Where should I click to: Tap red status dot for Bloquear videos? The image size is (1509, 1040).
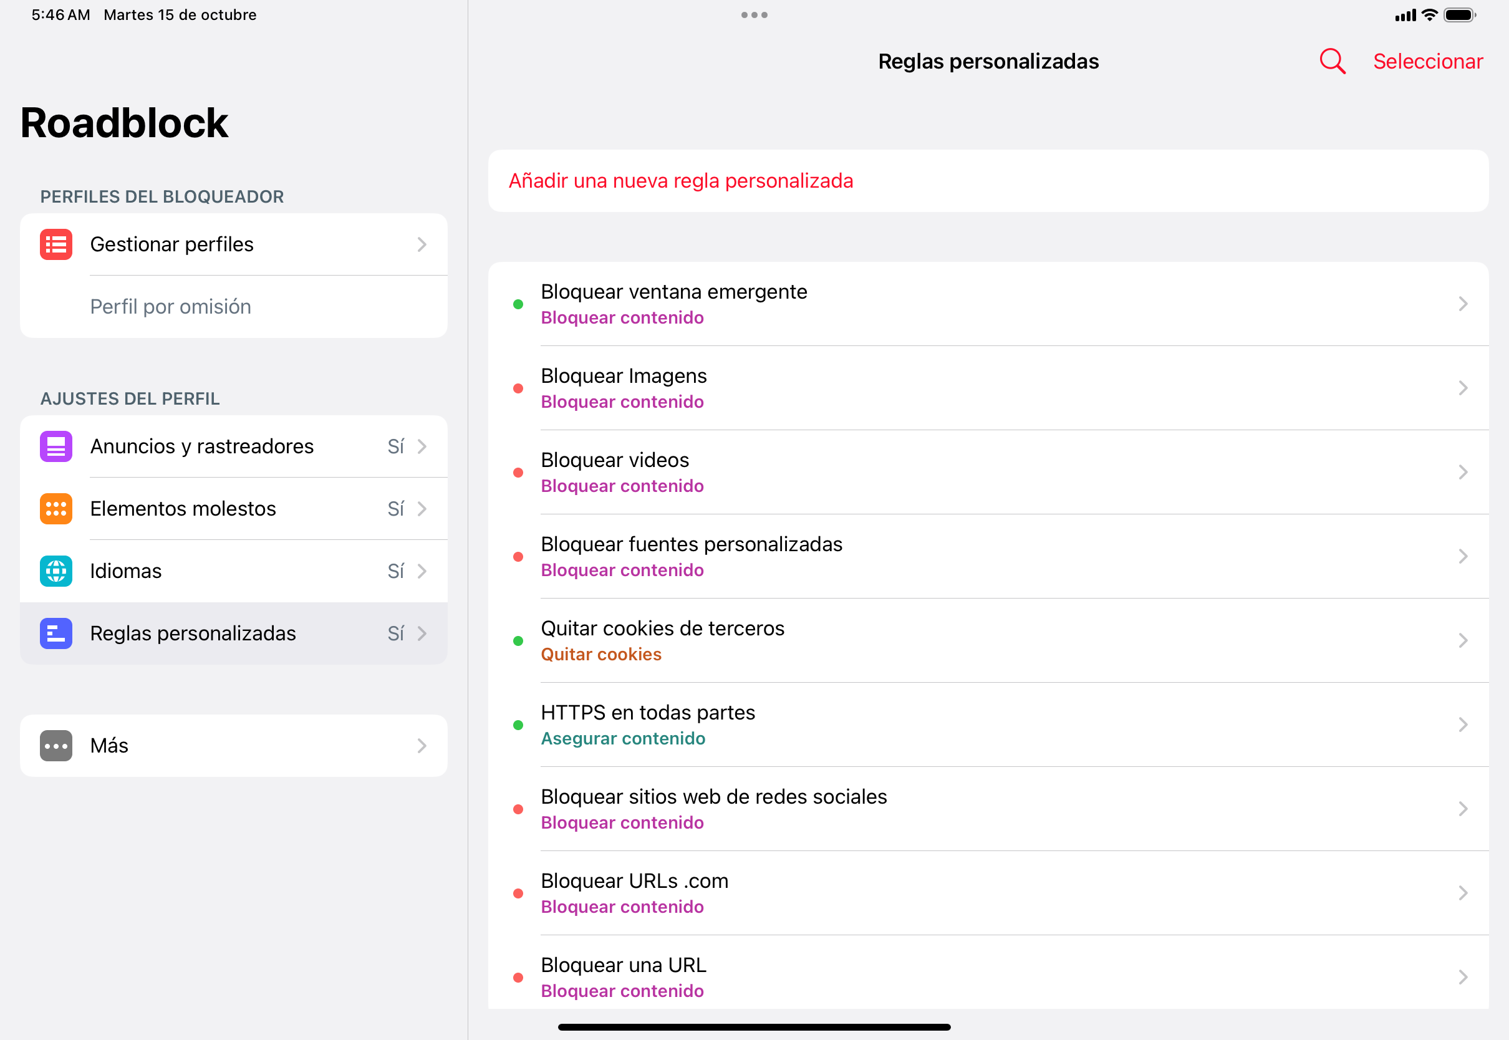click(518, 473)
